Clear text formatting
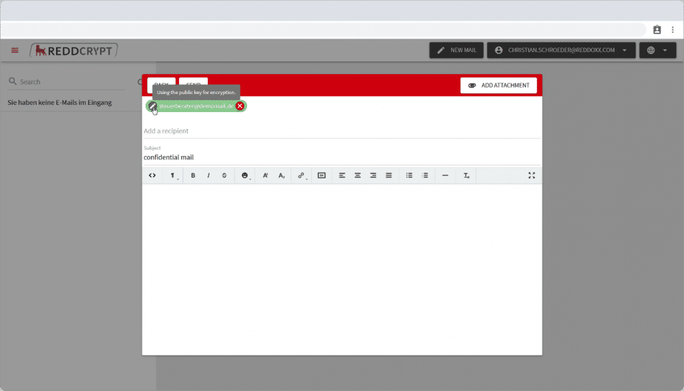Viewport: 684px width, 391px height. click(466, 175)
